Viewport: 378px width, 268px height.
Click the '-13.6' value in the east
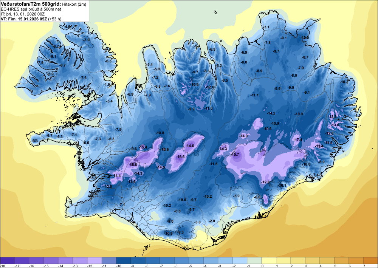pyautogui.click(x=335, y=125)
